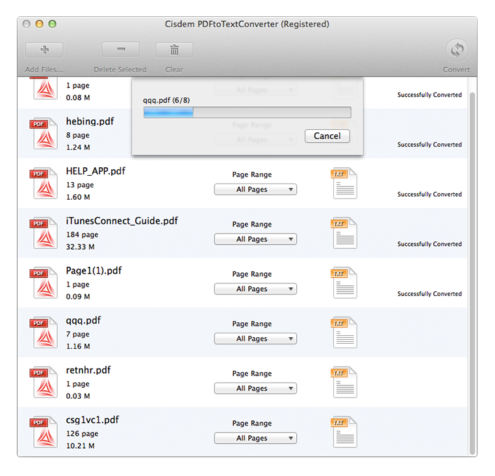Click the vertical scrollbar of file list
The height and width of the screenshot is (476, 495).
[x=472, y=259]
